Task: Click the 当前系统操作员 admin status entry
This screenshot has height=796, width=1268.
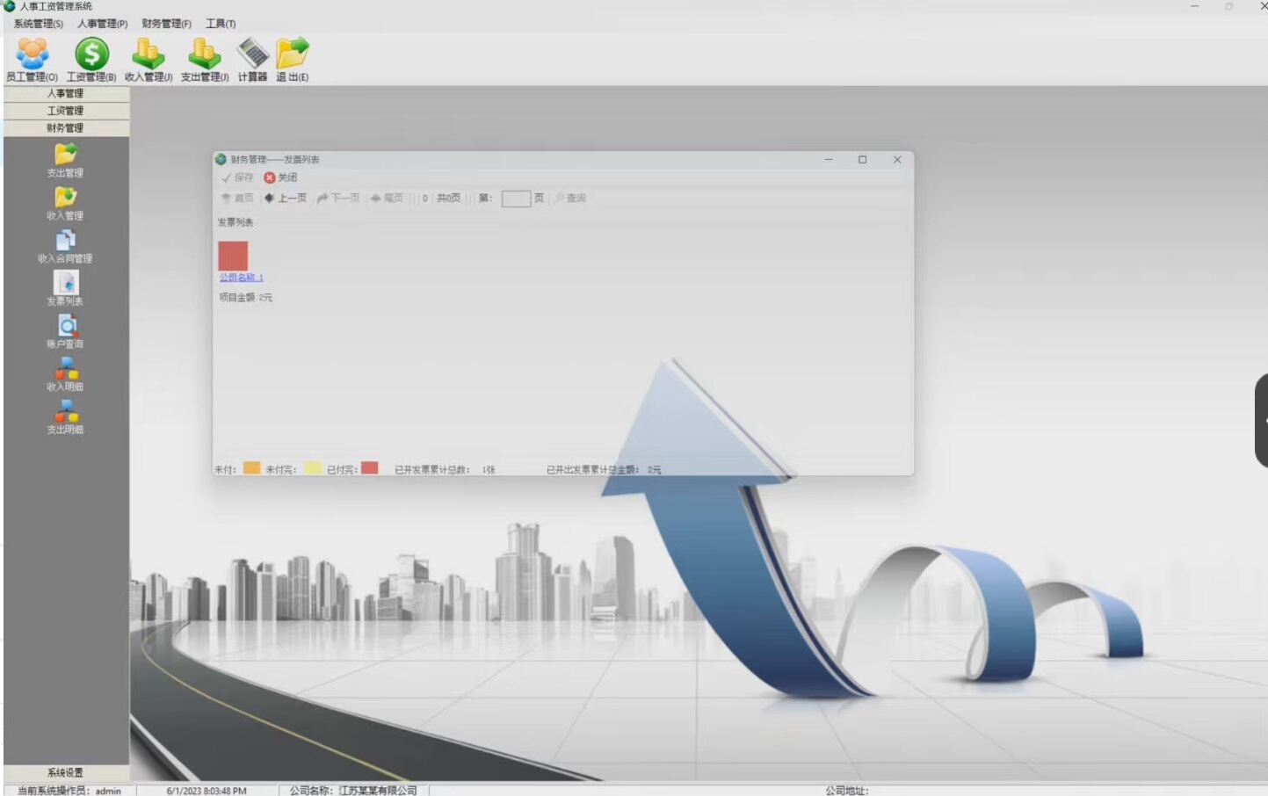Action: pos(69,791)
